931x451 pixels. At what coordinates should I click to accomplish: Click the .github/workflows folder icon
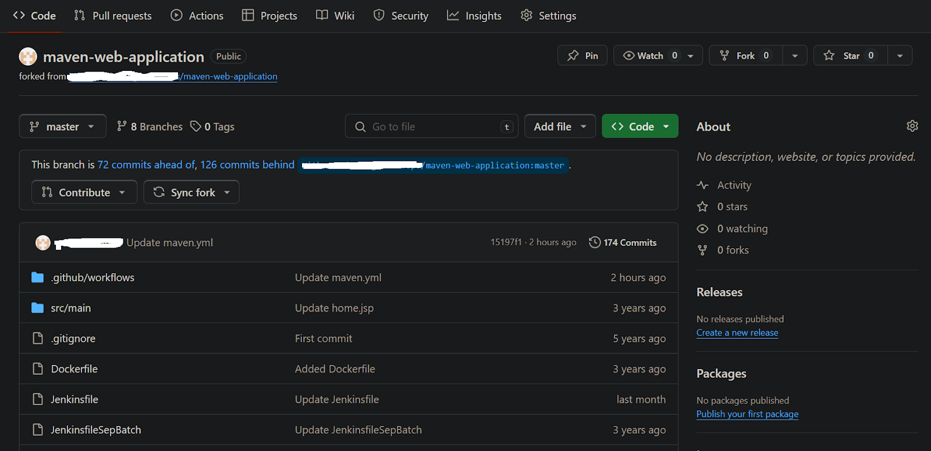point(38,277)
